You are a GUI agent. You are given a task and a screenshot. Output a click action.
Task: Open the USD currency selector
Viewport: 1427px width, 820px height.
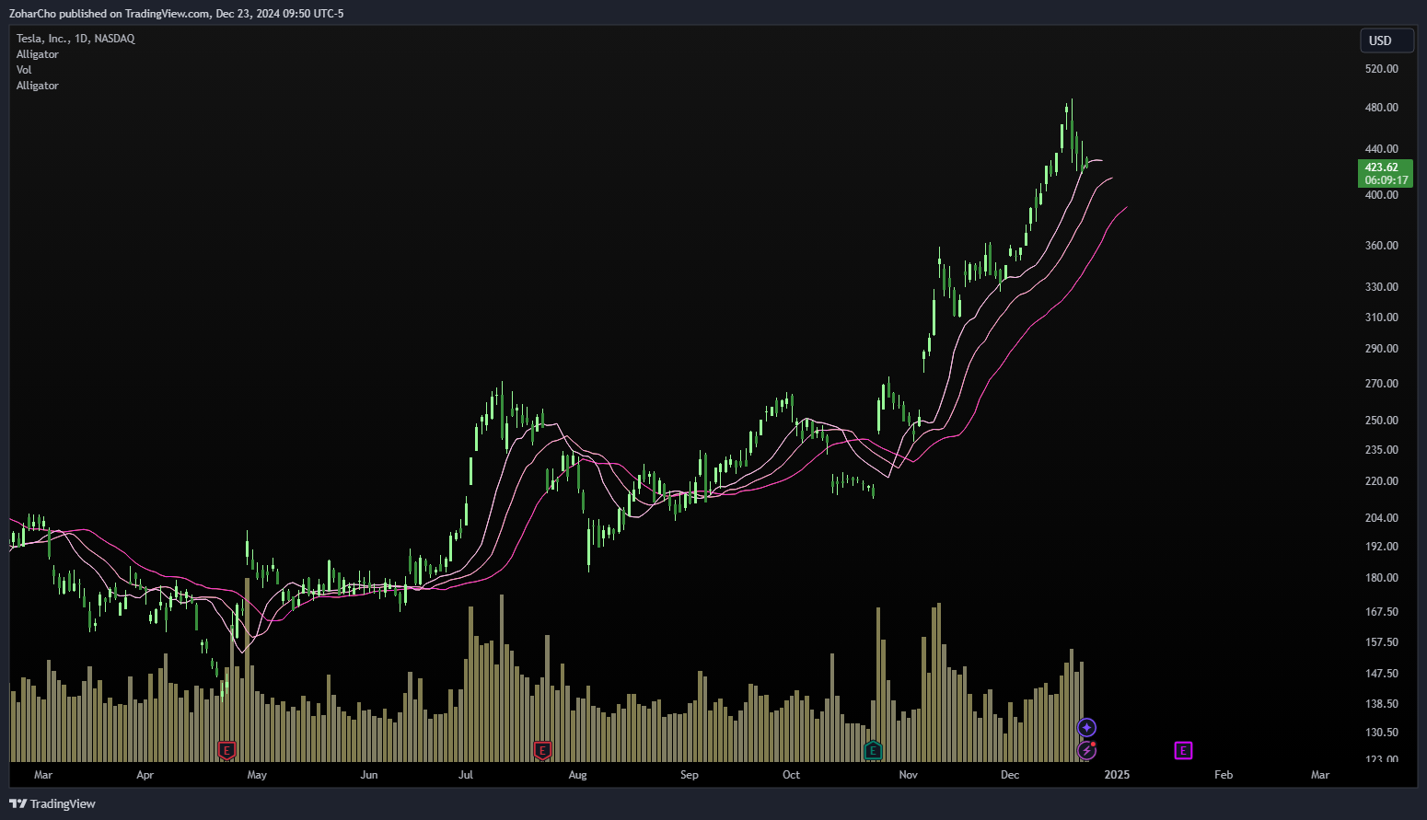click(x=1386, y=40)
